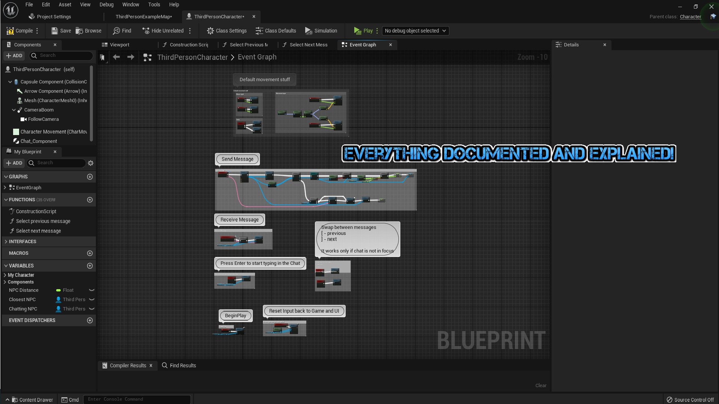Open the Tools menu

(154, 4)
